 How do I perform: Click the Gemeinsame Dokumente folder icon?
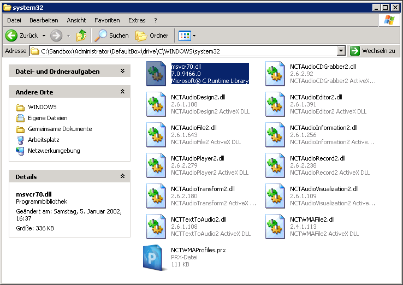20,129
